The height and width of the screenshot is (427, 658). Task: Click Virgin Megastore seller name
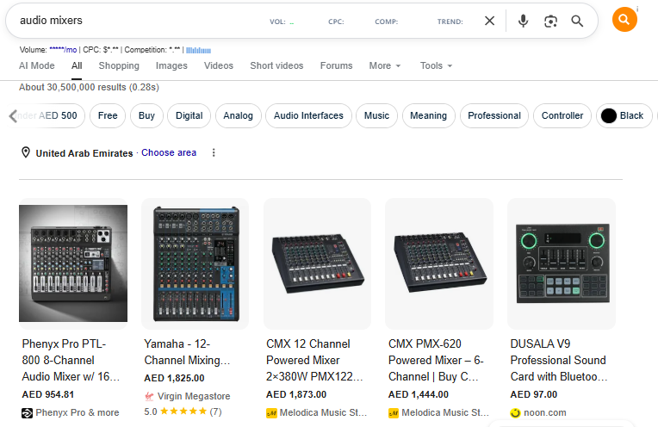(194, 396)
